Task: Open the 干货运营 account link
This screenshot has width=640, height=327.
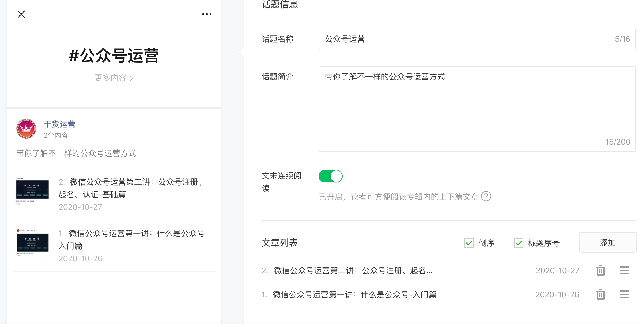Action: pos(59,124)
